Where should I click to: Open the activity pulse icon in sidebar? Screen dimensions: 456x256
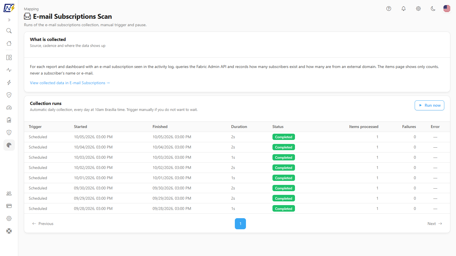[x=9, y=70]
